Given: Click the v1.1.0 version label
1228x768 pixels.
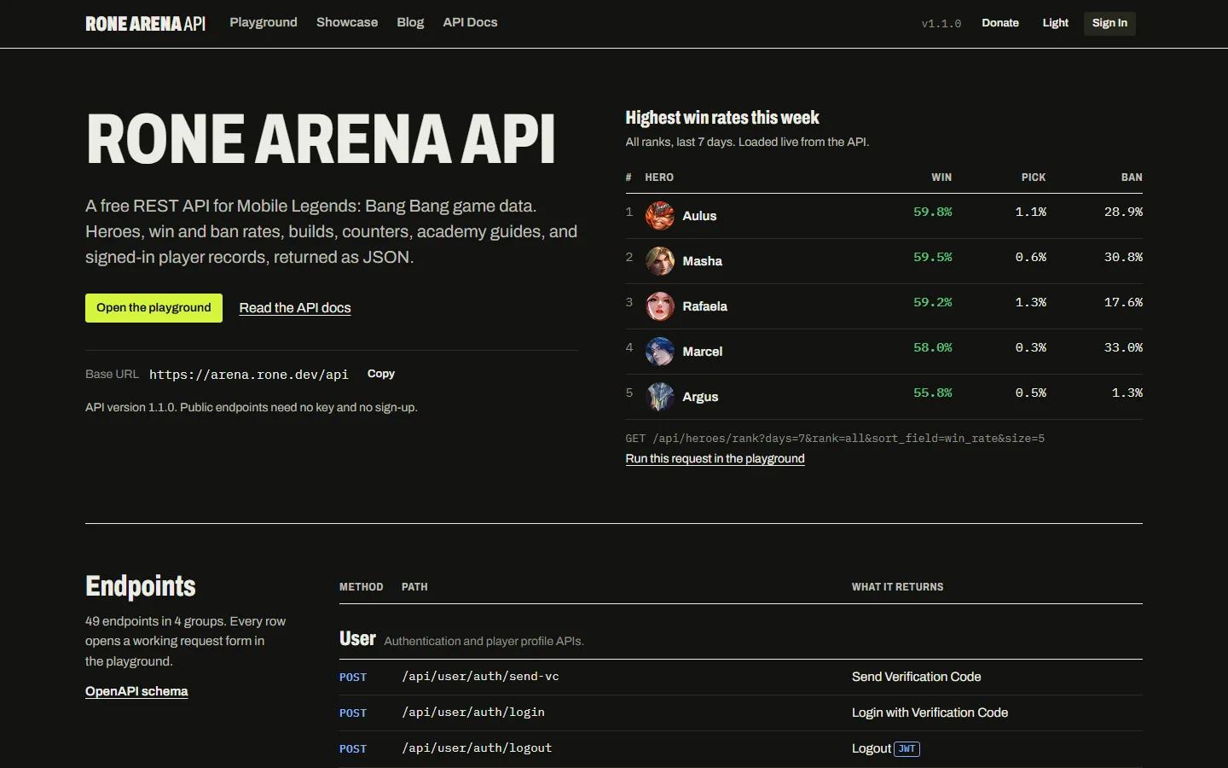Looking at the screenshot, I should [941, 24].
